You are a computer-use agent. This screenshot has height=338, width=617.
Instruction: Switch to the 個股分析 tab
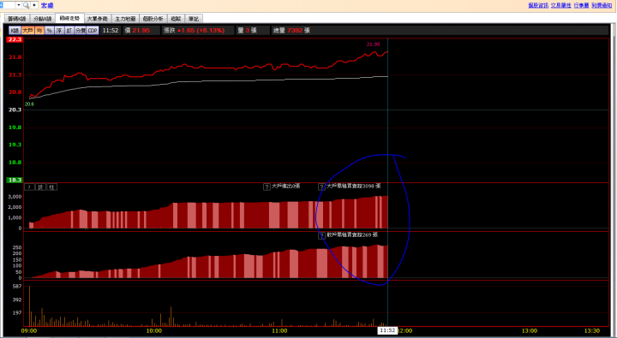[x=153, y=19]
